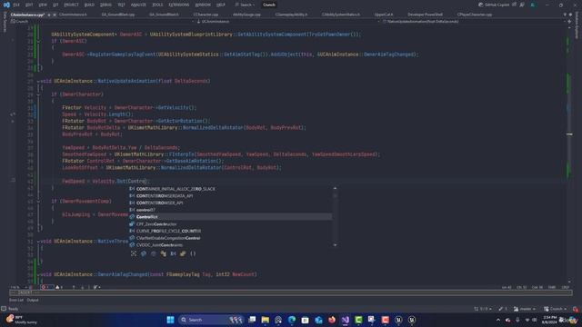Toggle the namespaces braces filter in IntelliSense
Image resolution: width=582 pixels, height=327 pixels.
[193, 253]
